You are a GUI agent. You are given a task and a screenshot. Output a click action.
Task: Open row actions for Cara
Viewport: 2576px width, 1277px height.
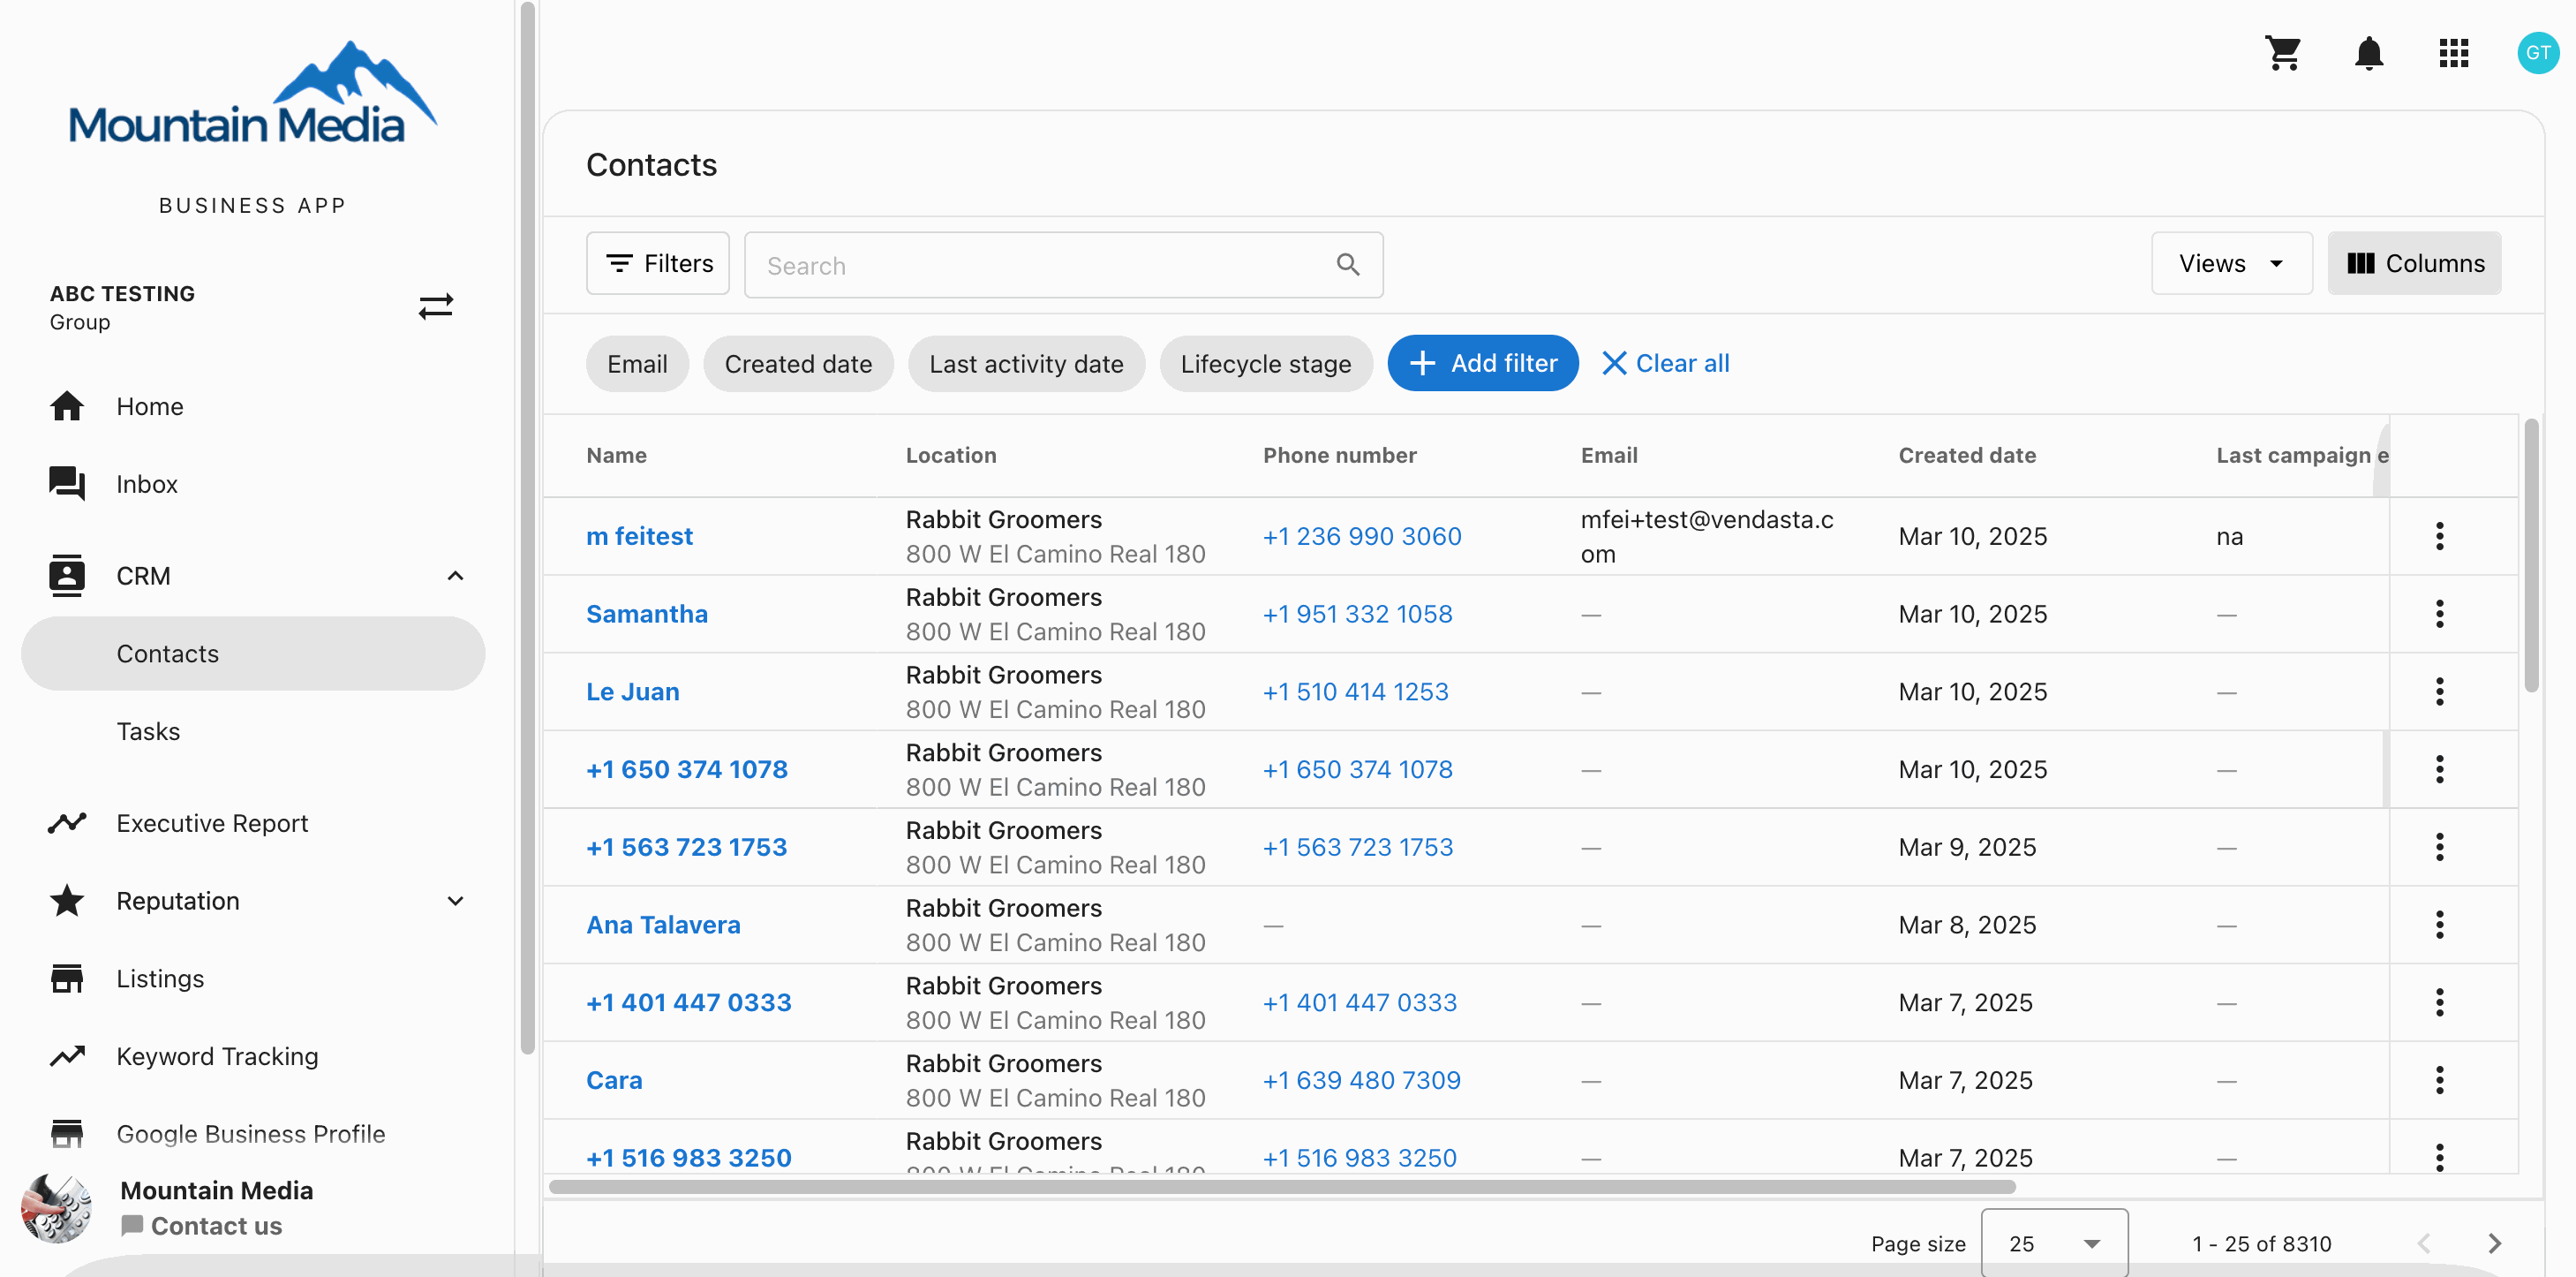click(x=2439, y=1080)
